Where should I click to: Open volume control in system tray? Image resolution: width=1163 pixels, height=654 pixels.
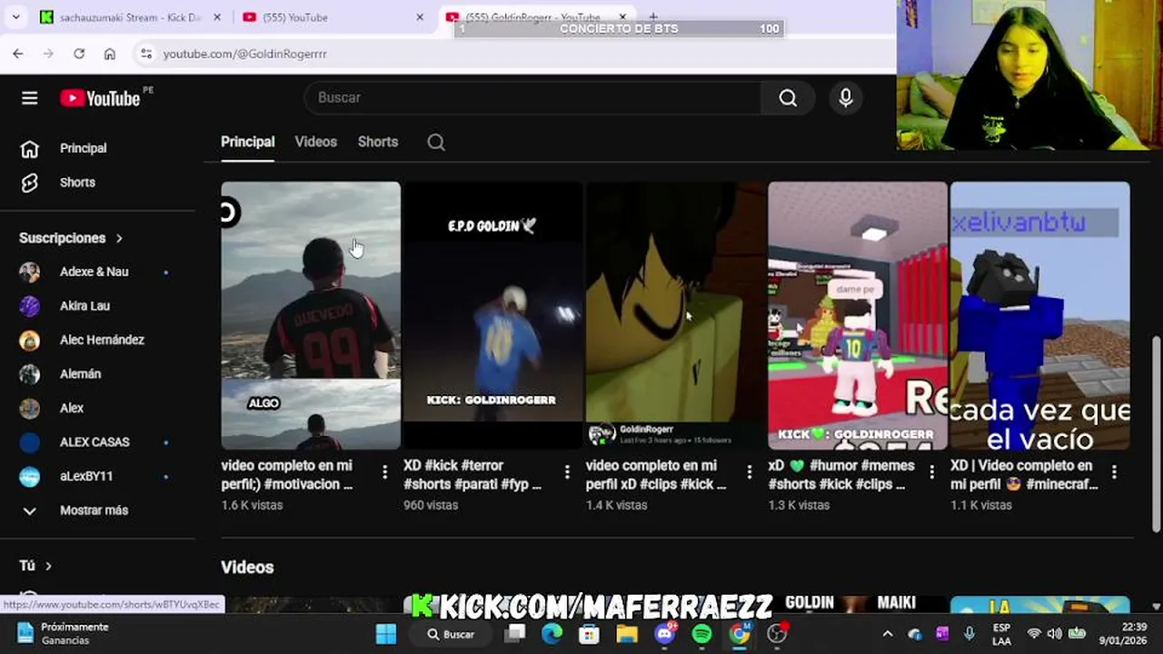(x=1055, y=634)
